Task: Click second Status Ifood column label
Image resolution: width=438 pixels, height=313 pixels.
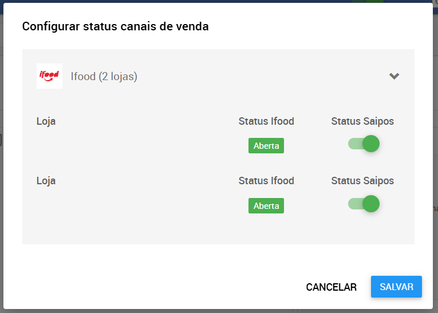Action: tap(266, 181)
